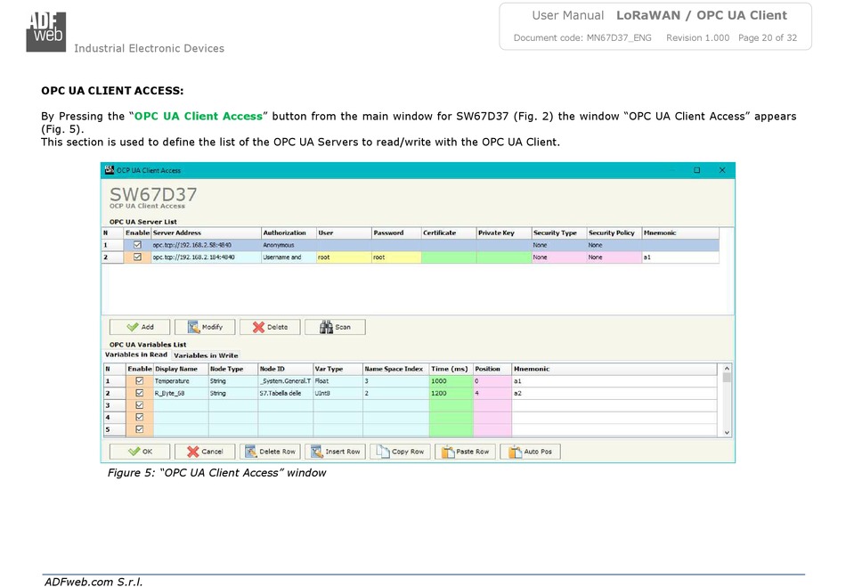
Task: Switch to the Variables in Read tab
Action: 136,355
